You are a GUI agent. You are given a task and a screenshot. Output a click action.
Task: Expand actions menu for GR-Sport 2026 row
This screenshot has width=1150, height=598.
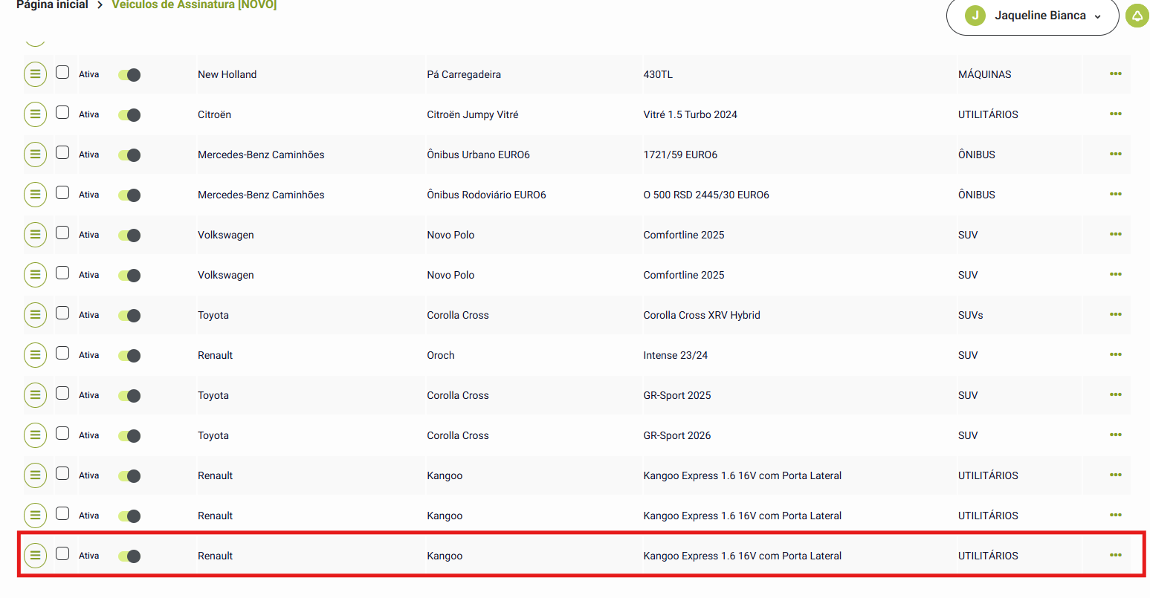(x=1115, y=435)
